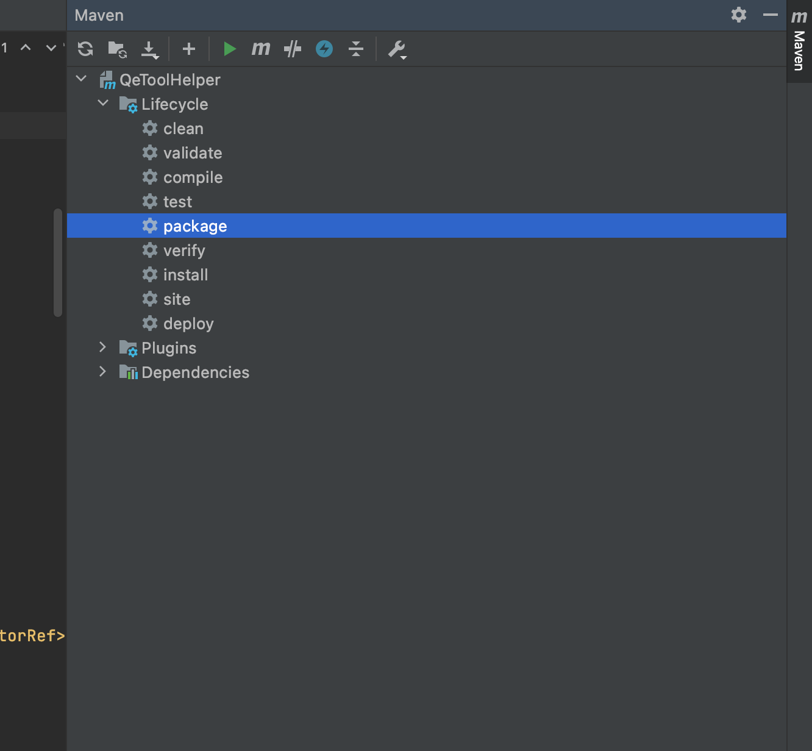812x751 pixels.
Task: Execute Maven goal with the m icon
Action: [260, 48]
